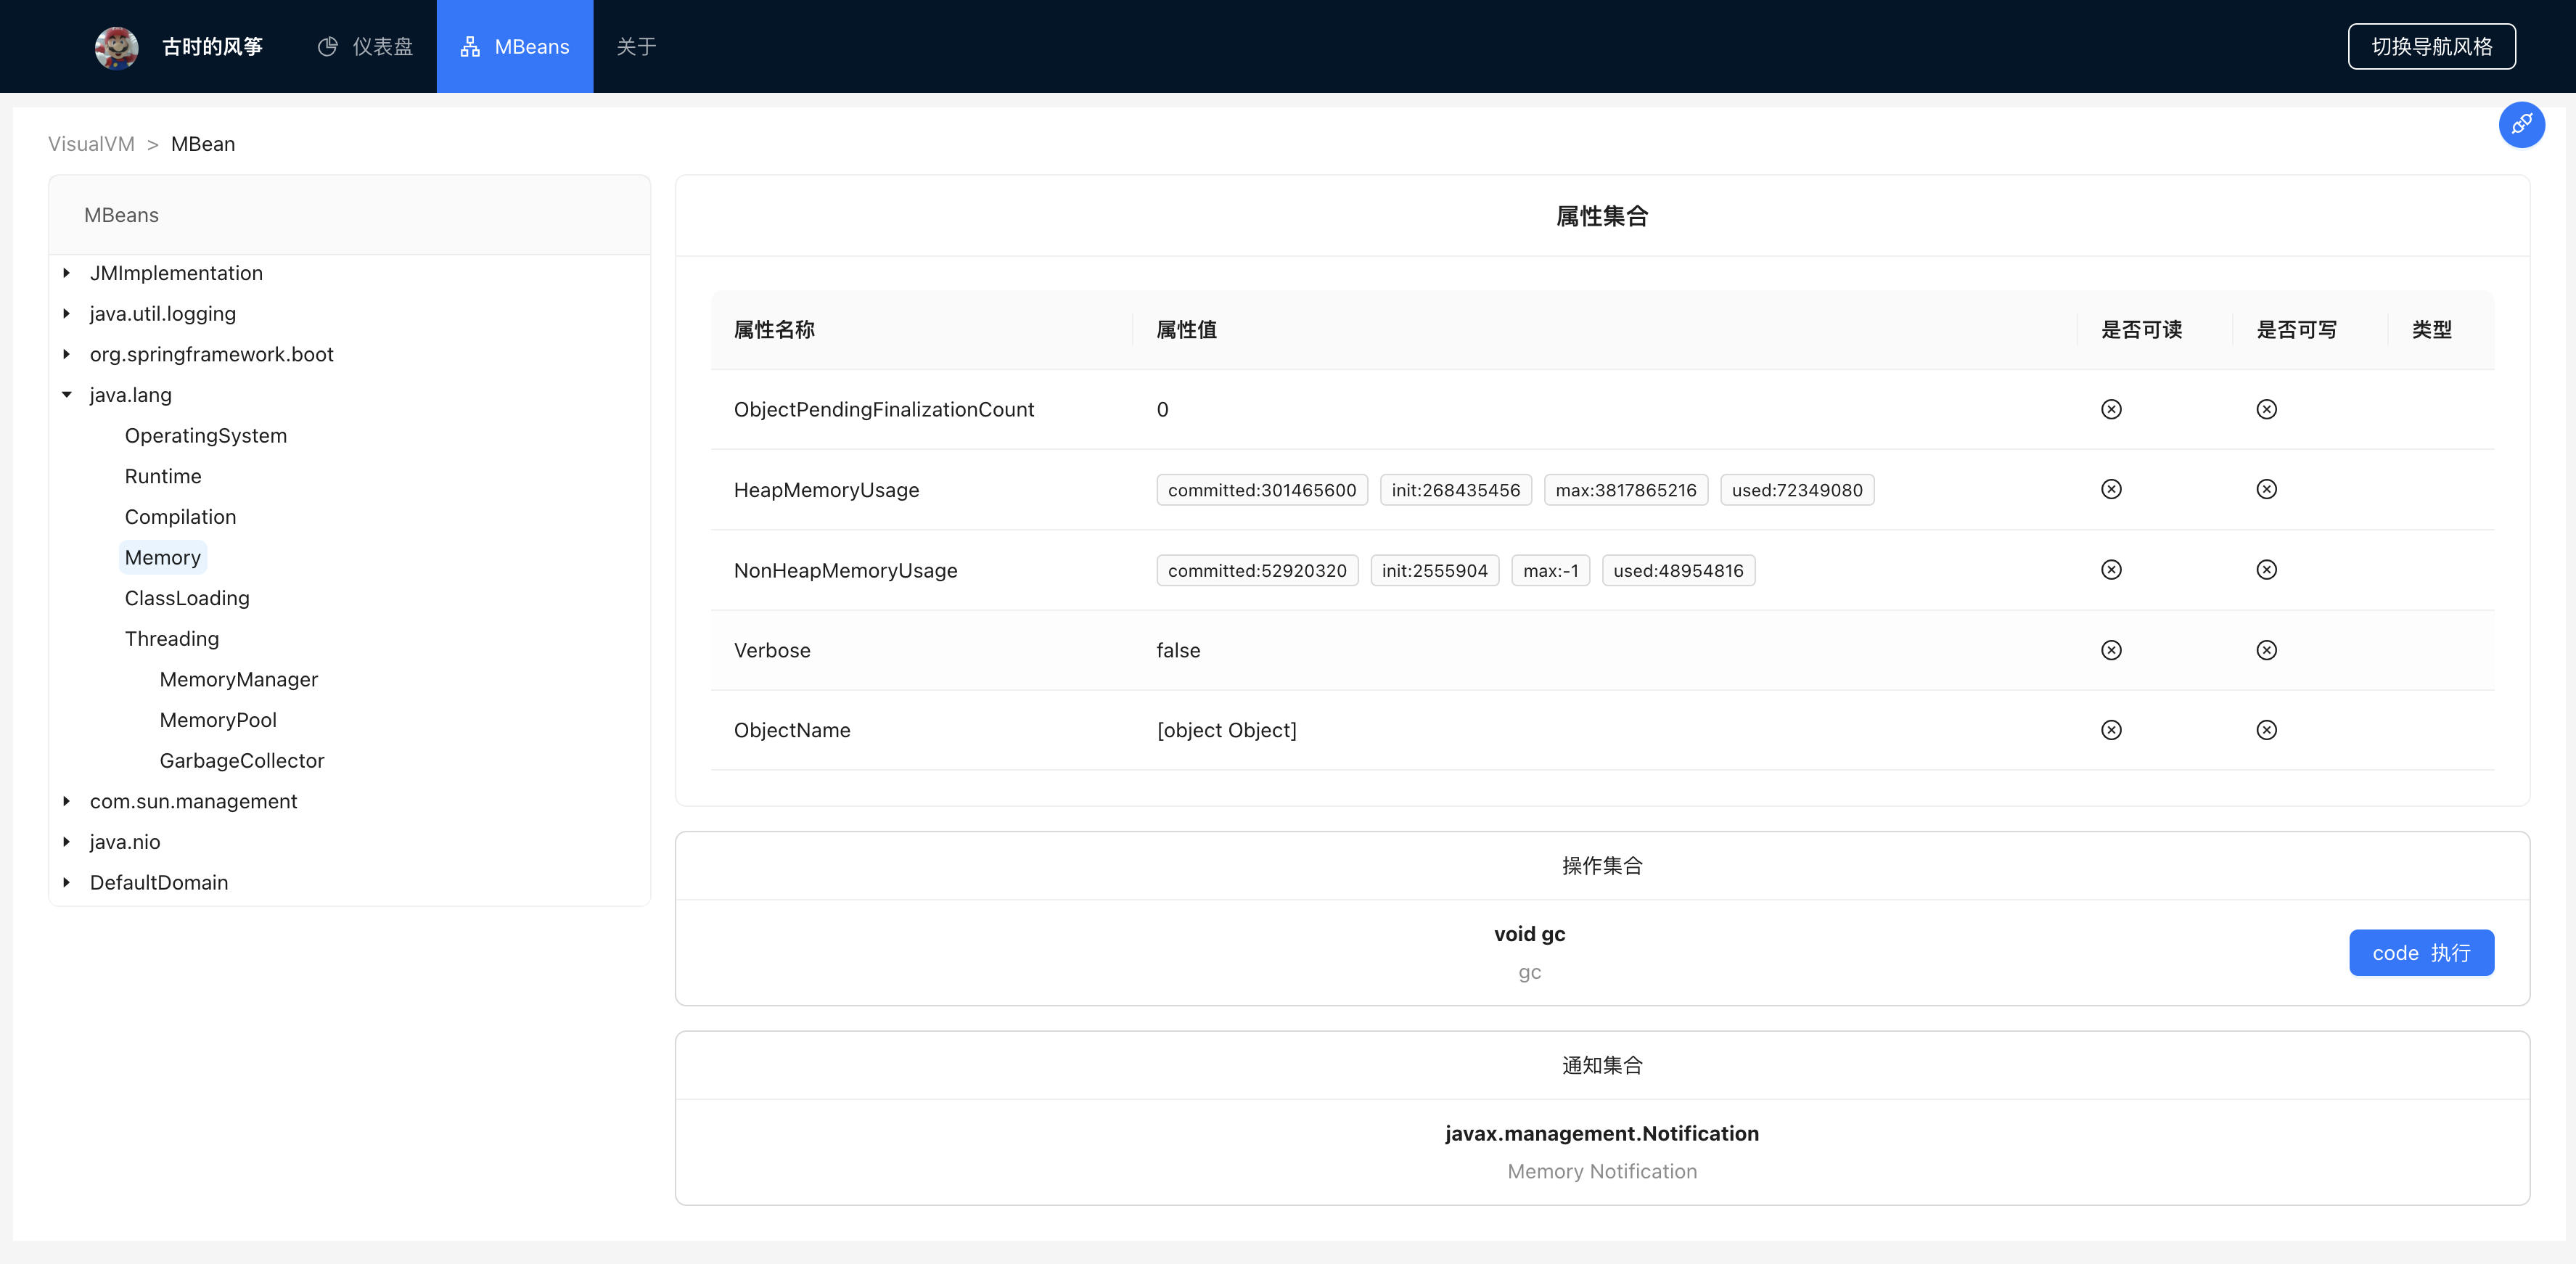2576x1264 pixels.
Task: Click the dashboard pie chart icon
Action: (327, 47)
